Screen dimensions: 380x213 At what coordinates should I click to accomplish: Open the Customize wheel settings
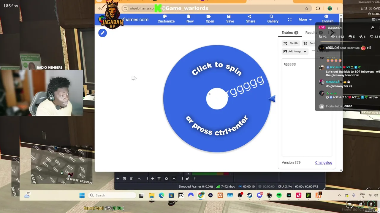tap(166, 19)
